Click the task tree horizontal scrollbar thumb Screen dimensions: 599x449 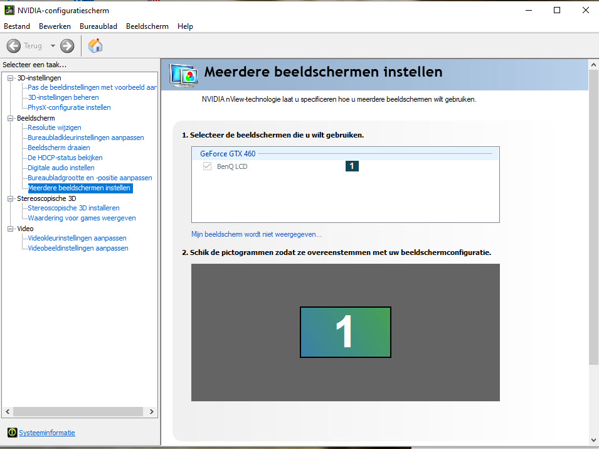[x=78, y=411]
